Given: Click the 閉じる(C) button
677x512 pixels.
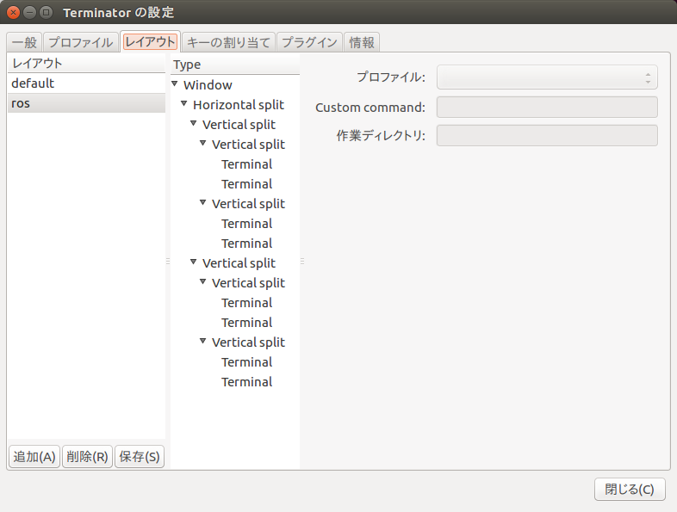Looking at the screenshot, I should (630, 489).
